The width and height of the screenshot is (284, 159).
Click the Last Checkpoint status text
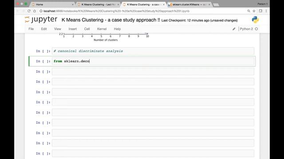(199, 20)
